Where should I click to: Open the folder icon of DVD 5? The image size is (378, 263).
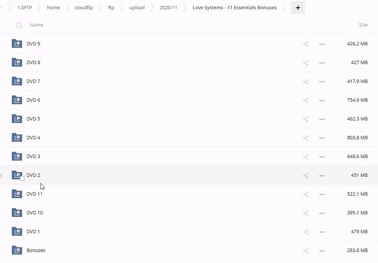click(17, 119)
